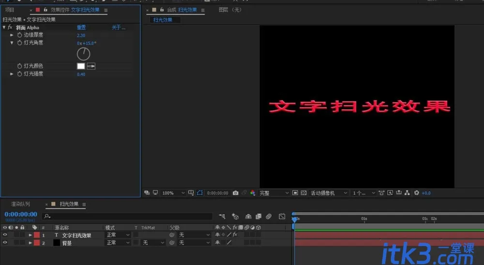
Task: Toggle fast previews icon
Action: (x=390, y=193)
